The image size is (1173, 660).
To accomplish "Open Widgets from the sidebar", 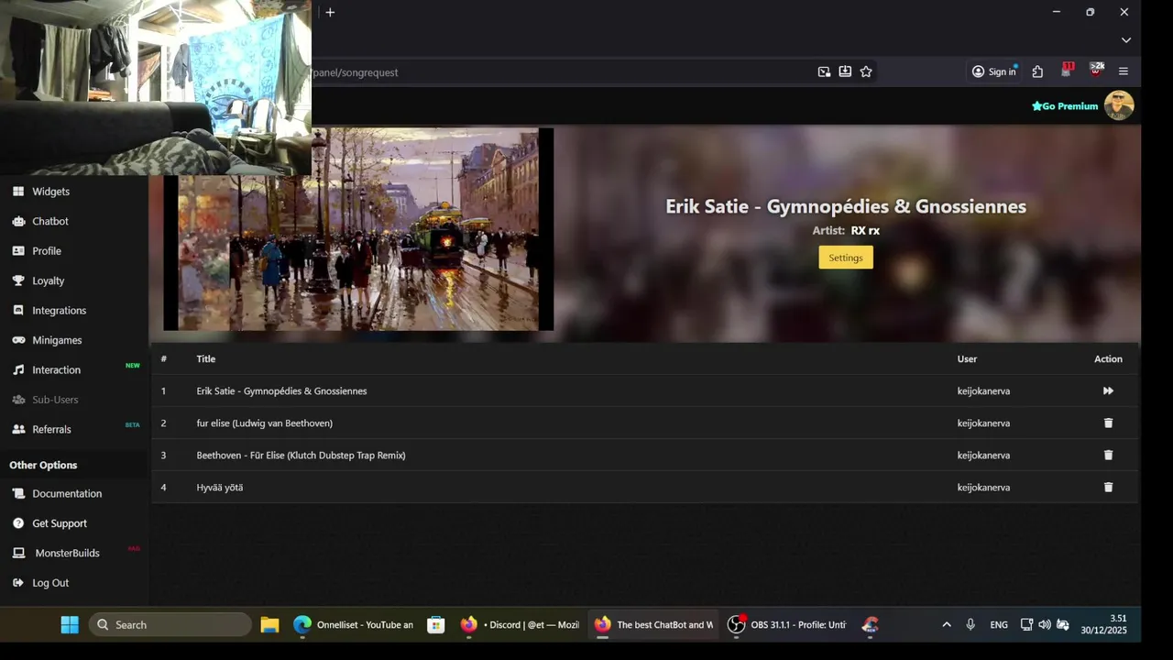I will 50,192.
